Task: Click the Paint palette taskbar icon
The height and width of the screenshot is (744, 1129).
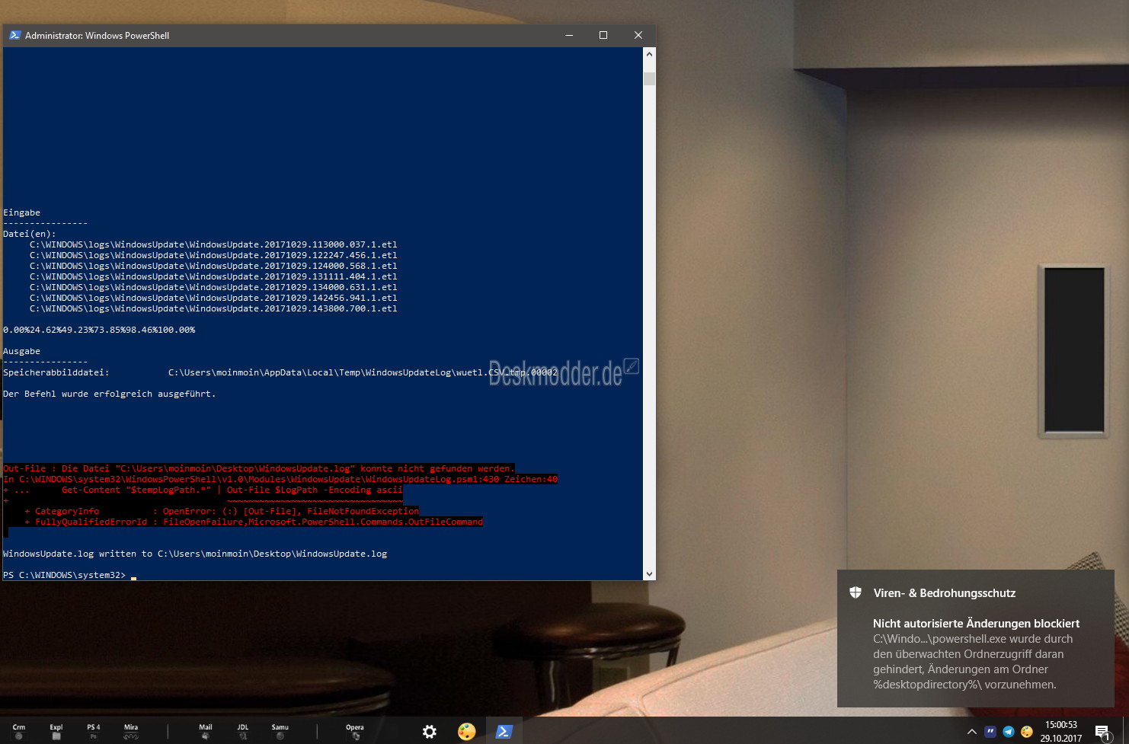Action: click(466, 732)
